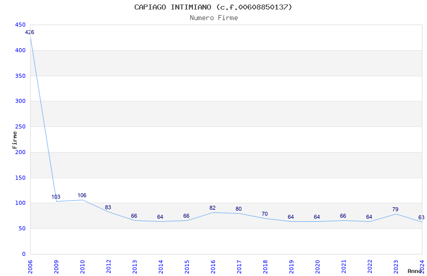Click the data label 64 above 2020

coord(316,217)
